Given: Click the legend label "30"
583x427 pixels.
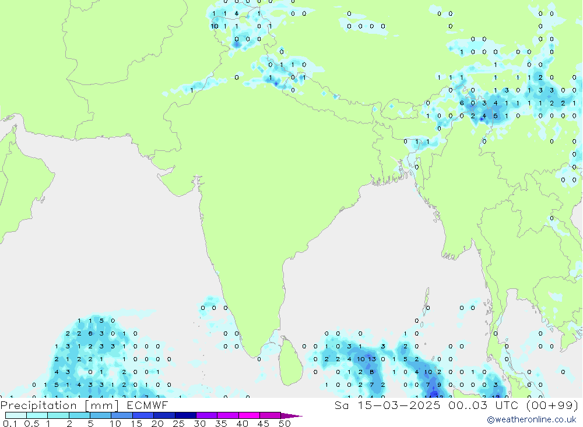Looking at the screenshot, I should [199, 424].
